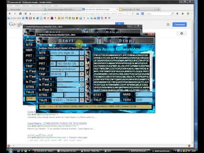Click the yellow STOP status bar at bottom
The height and width of the screenshot is (153, 204).
point(95,107)
